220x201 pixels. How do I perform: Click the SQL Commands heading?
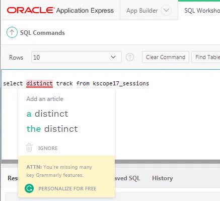[42, 33]
